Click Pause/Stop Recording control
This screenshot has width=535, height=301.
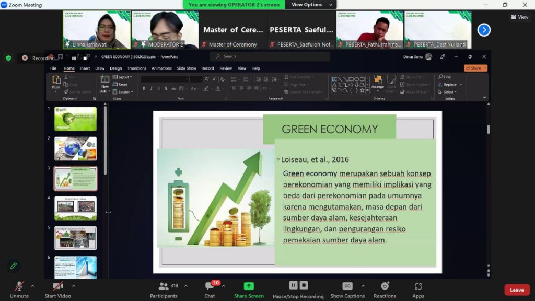click(298, 289)
